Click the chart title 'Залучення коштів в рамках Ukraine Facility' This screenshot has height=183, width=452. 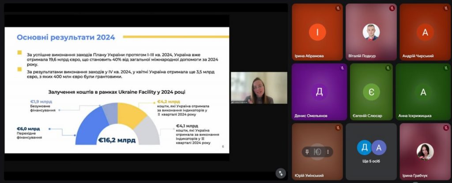(117, 92)
